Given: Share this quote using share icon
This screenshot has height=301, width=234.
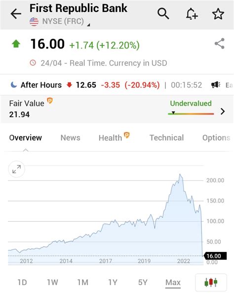Looking at the screenshot, I should coord(220,44).
